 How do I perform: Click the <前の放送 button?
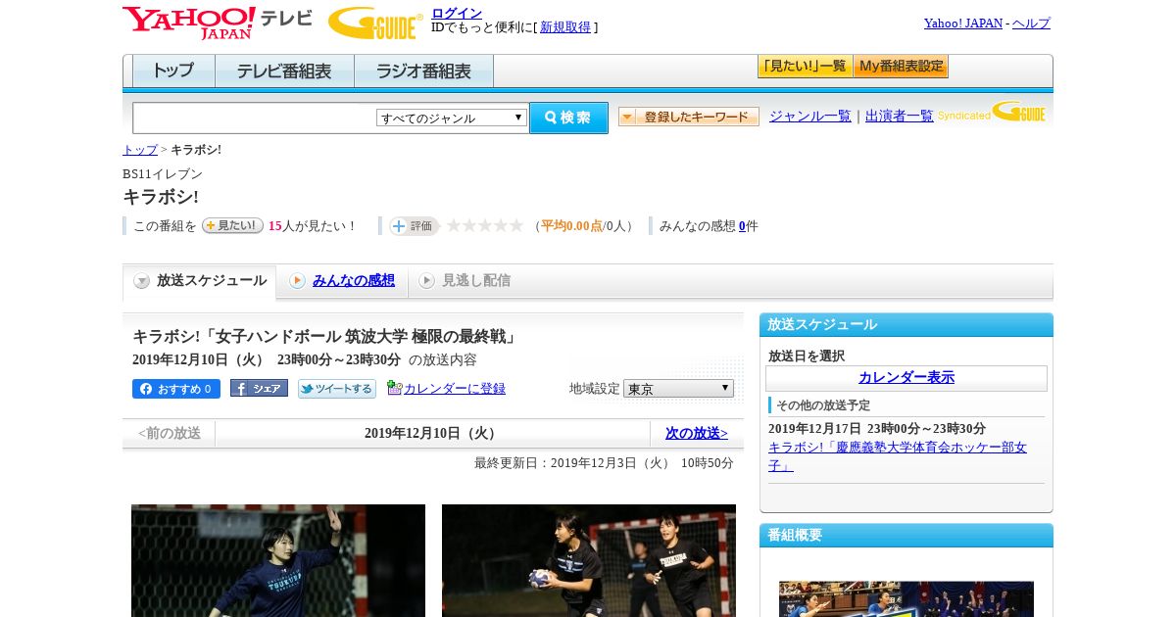point(170,433)
